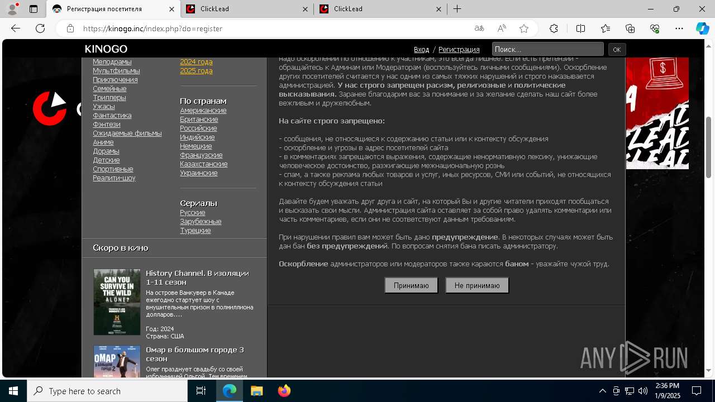Close the first ClickLead tab

pos(305,9)
